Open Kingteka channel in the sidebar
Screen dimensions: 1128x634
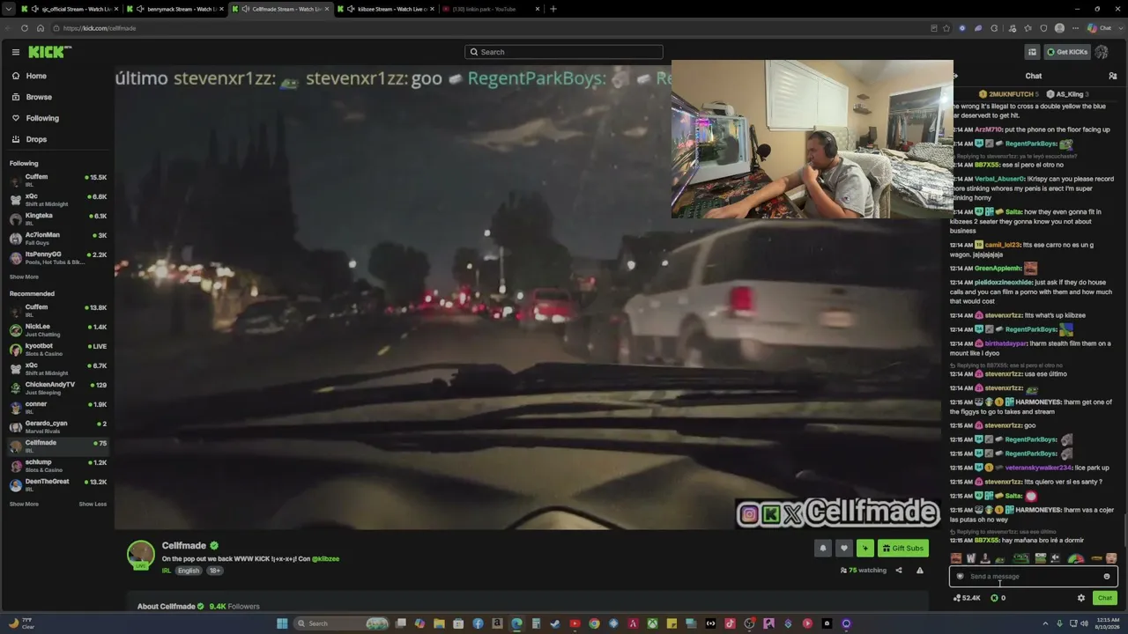(57, 219)
